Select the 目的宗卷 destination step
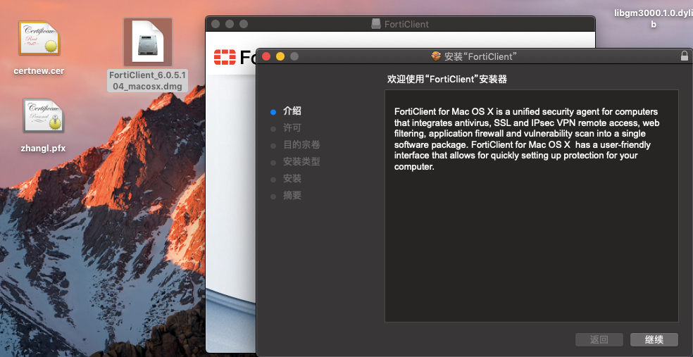 301,145
